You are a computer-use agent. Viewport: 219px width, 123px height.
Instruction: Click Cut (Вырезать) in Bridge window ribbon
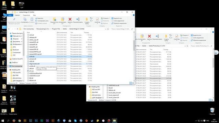tap(39, 18)
